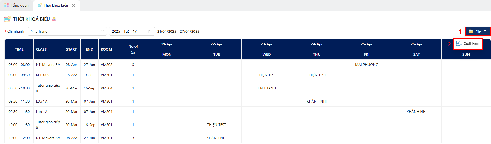Close the Thời khoá biểu tab
The image size is (491, 144).
(x=74, y=6)
